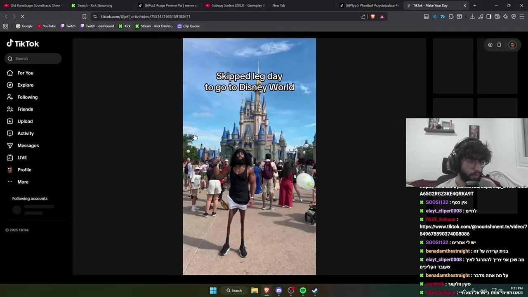528x297 pixels.
Task: Bookmark this page icon
Action: 84,16
